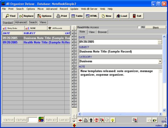Viewport: 168px width, 128px height.
Task: Click the print record icon below the note
Action: tap(86, 120)
